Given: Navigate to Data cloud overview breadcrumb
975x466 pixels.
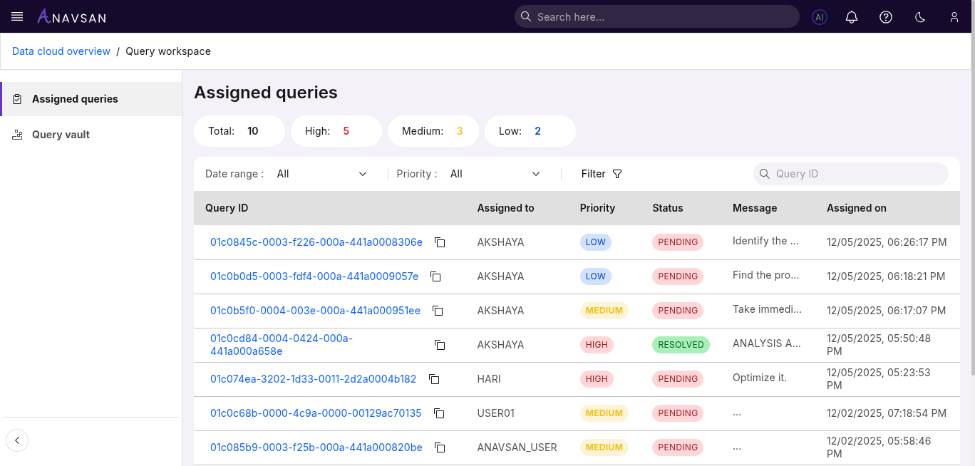Looking at the screenshot, I should click(x=61, y=51).
